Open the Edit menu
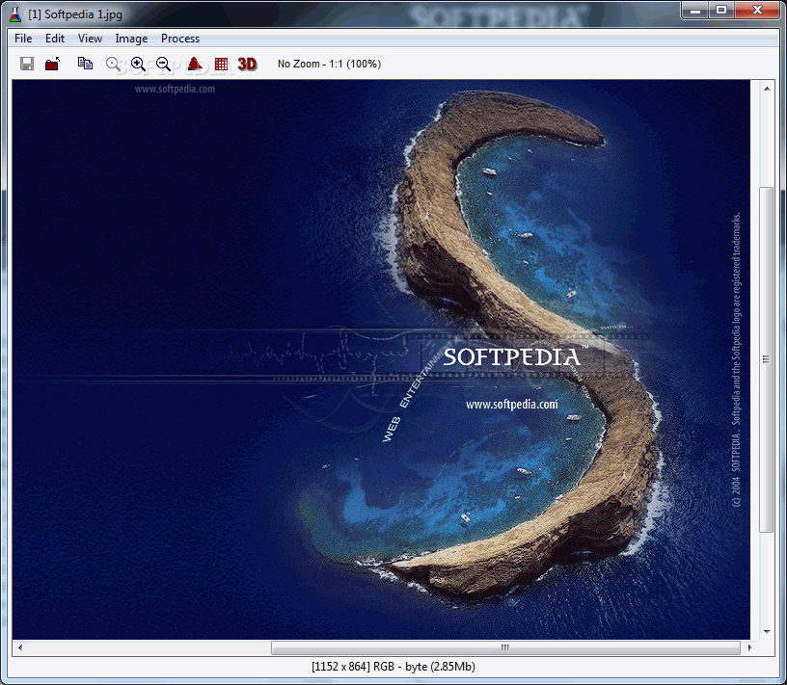787x685 pixels. (x=55, y=39)
